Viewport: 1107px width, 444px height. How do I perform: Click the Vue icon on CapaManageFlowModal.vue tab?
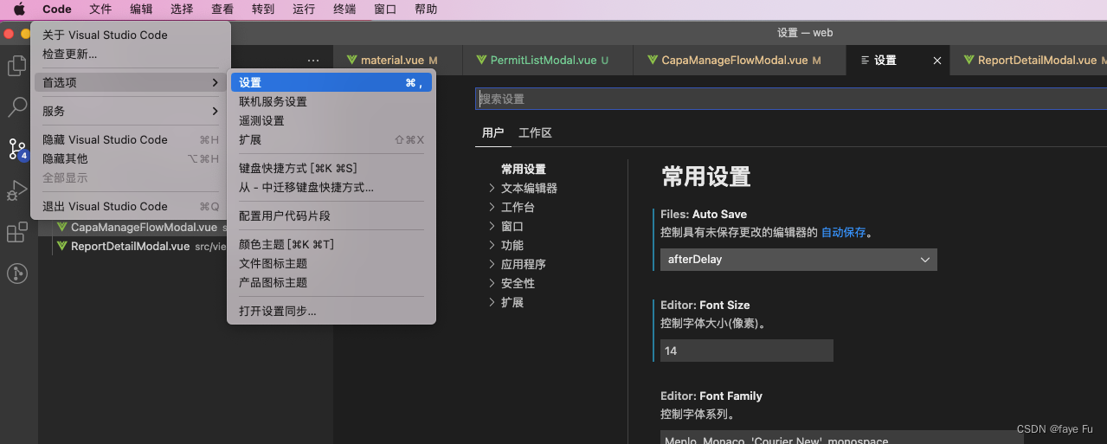coord(653,61)
